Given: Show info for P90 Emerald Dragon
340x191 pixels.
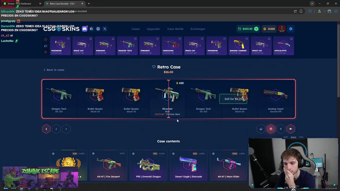Looking at the screenshot, I should [133, 154].
